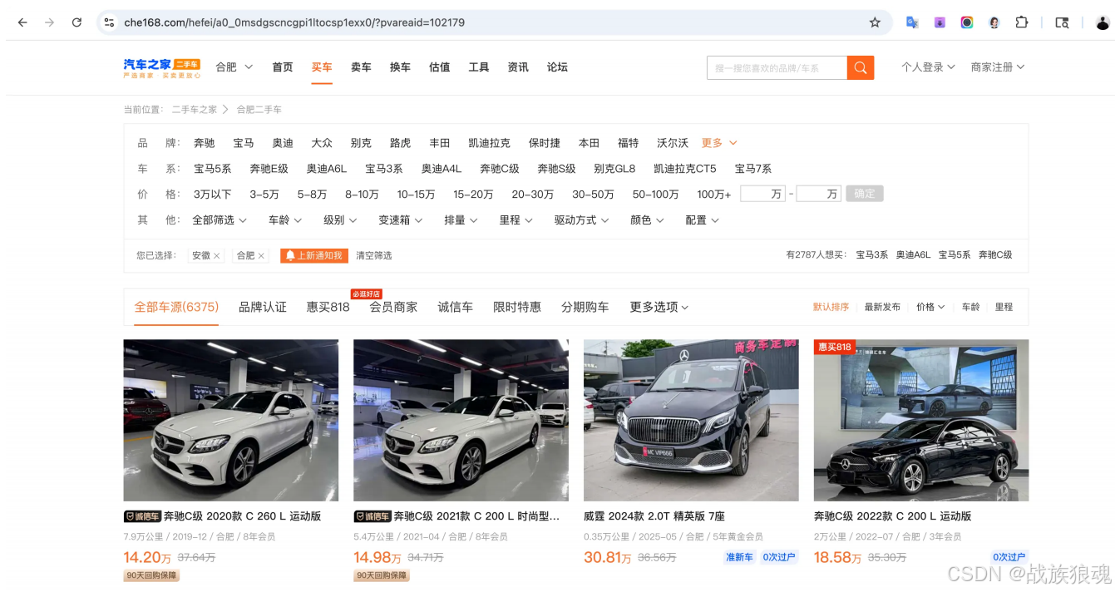Expand the 个人登录 dropdown
This screenshot has height=592, width=1115.
coord(928,67)
